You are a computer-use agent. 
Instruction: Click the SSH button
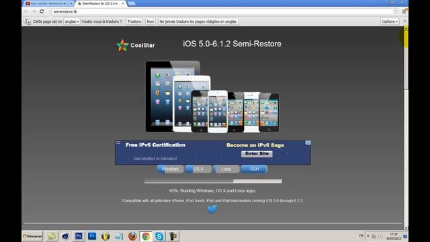254,169
